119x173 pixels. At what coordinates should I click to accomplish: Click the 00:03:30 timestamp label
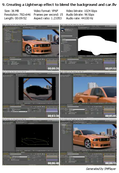tap(53, 116)
